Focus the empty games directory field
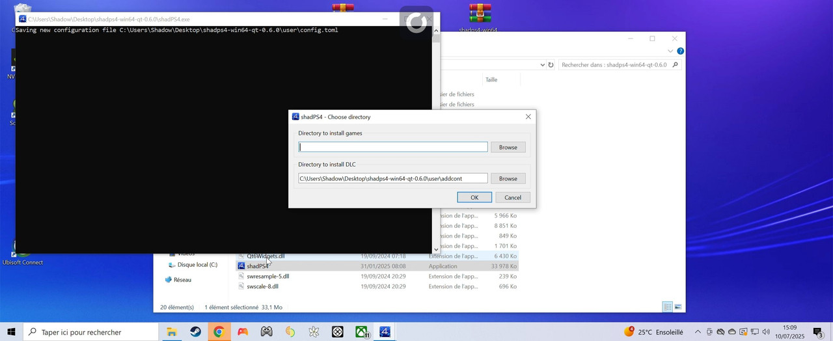 [392, 147]
